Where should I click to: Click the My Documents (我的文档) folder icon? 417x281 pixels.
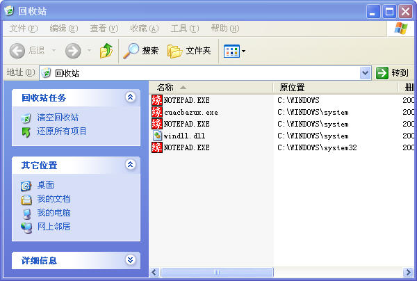click(x=26, y=200)
